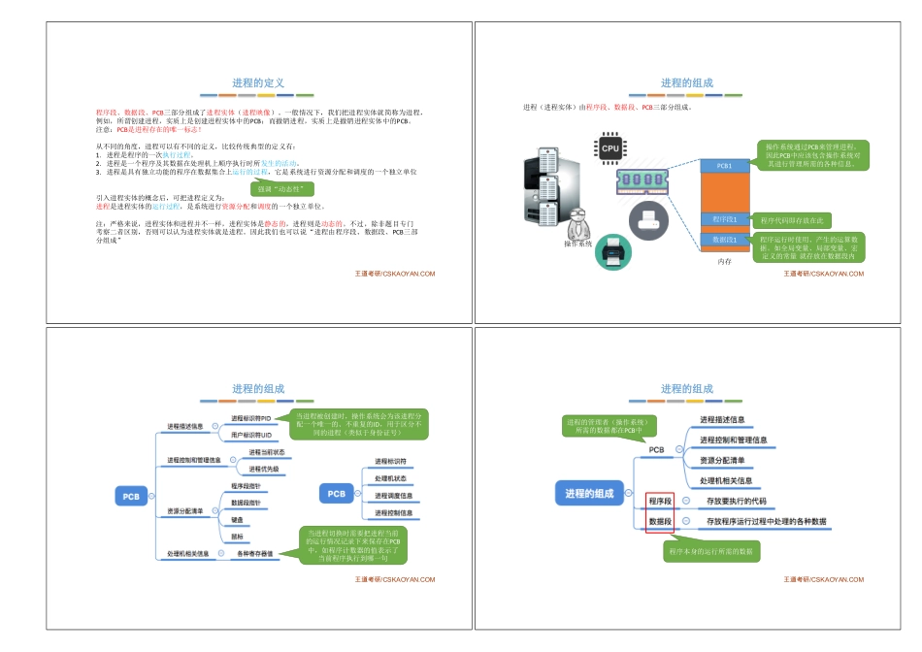Image resolution: width=922 pixels, height=652 pixels.
Task: Expand the 进程描述信息 branch
Action: coord(214,426)
